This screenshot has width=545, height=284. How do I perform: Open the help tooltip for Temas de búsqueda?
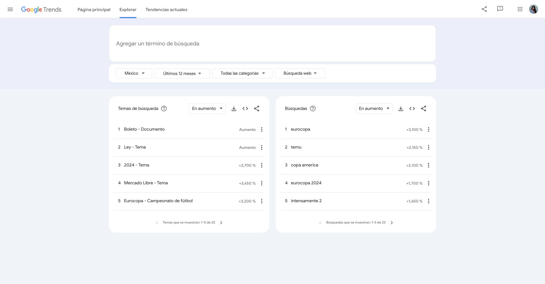click(x=164, y=108)
